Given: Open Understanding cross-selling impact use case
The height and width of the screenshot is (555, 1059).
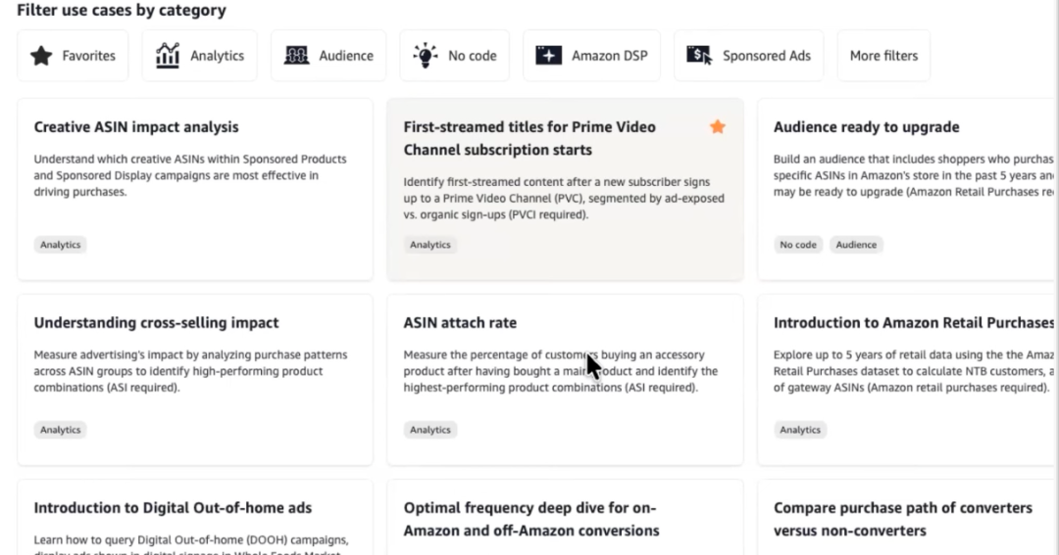Looking at the screenshot, I should 156,323.
